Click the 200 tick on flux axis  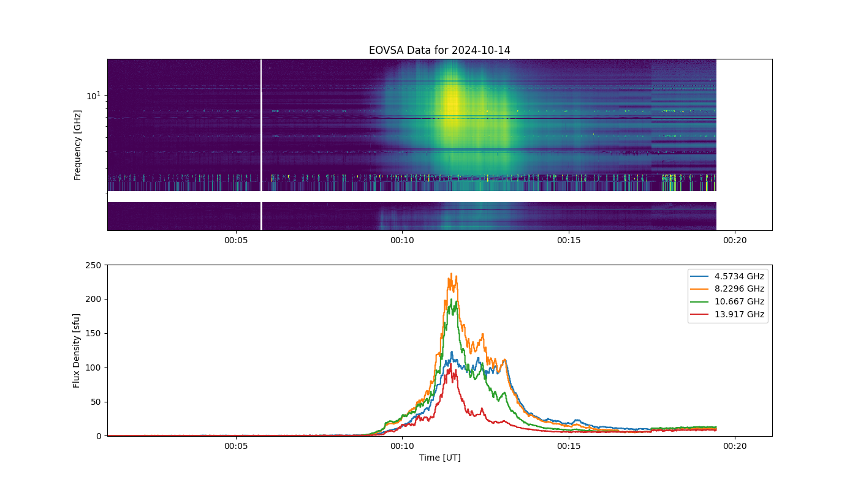coord(94,299)
